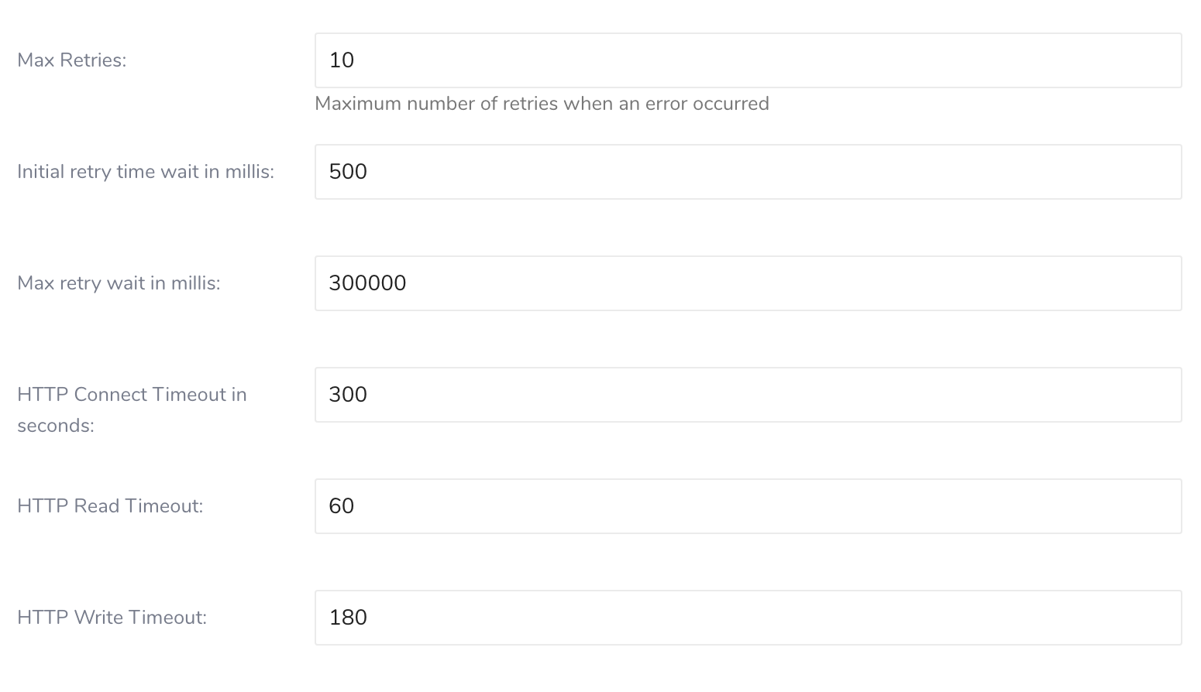Click the "Max Retries:" label
Image resolution: width=1201 pixels, height=692 pixels.
click(x=71, y=60)
